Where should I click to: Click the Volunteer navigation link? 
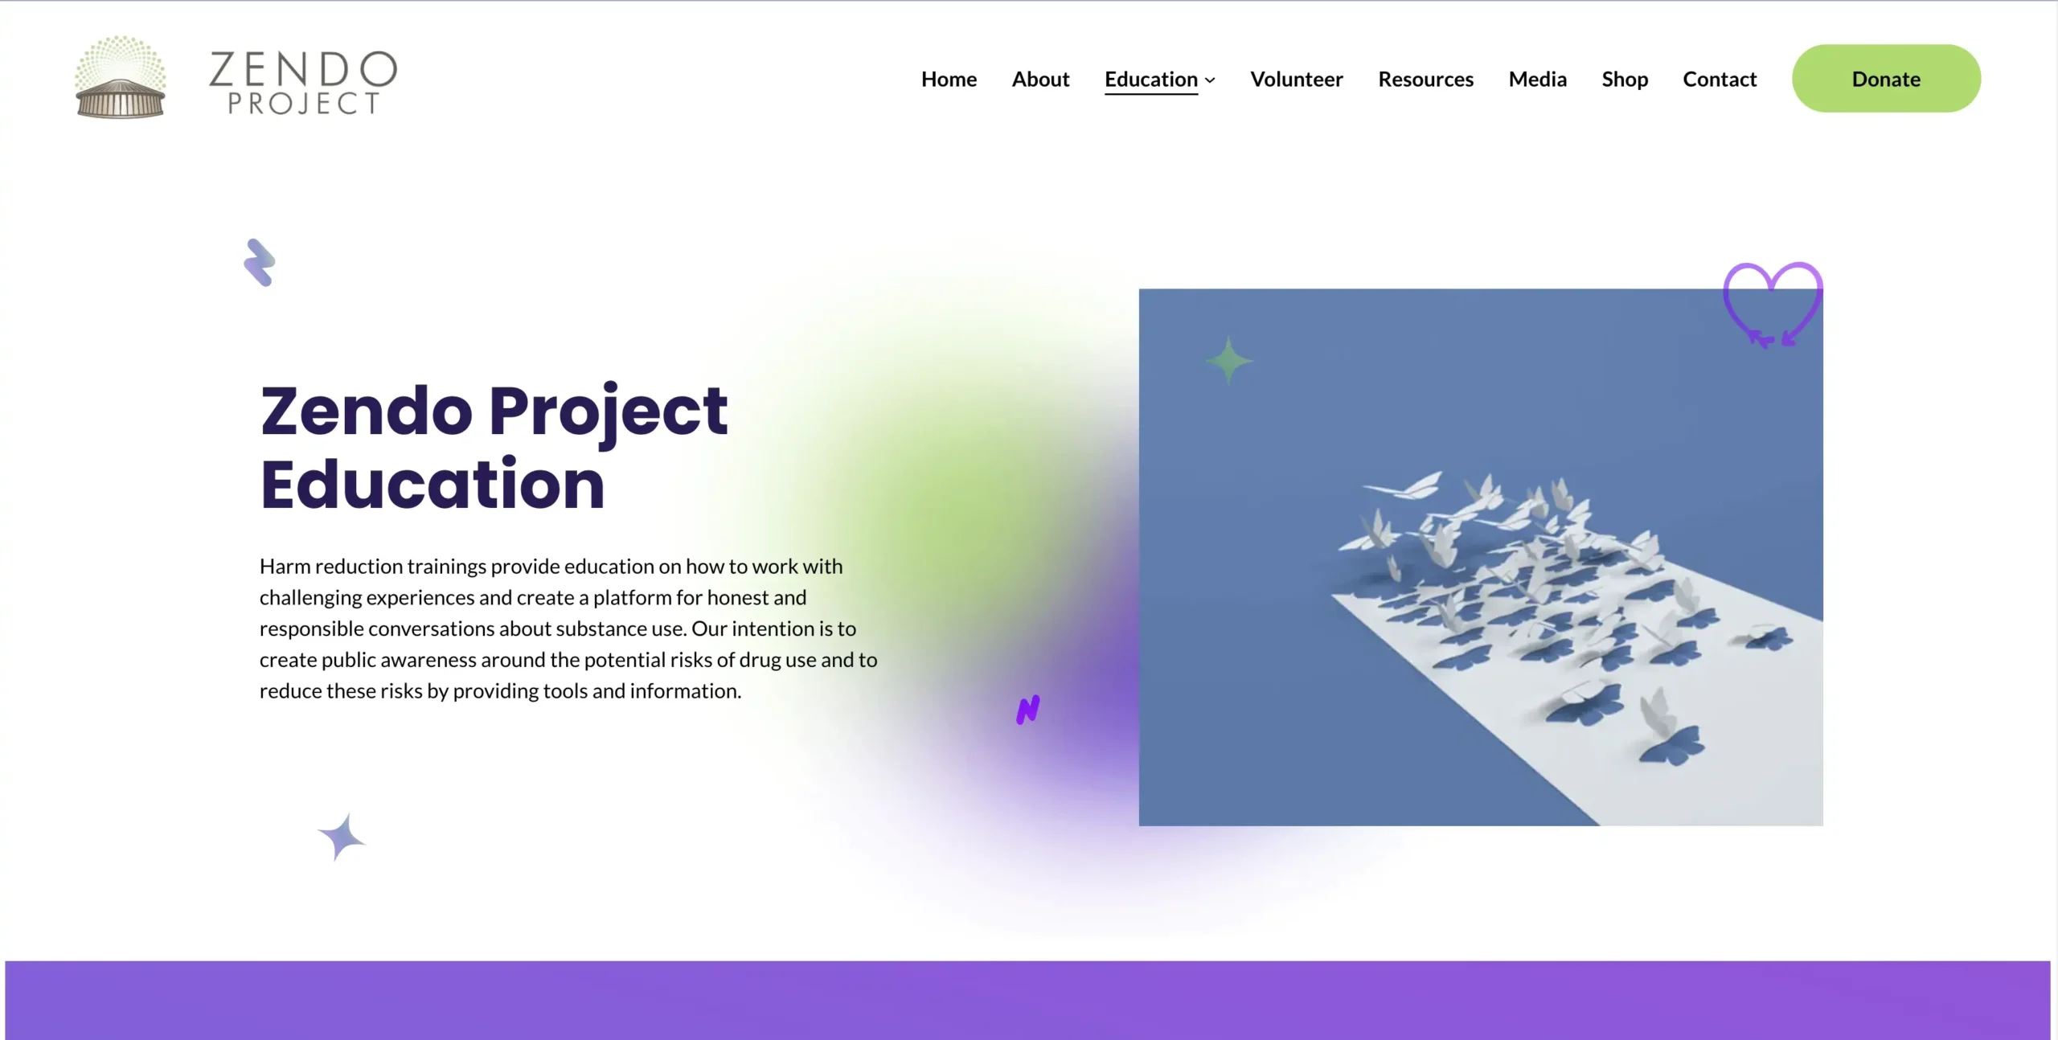pos(1297,78)
